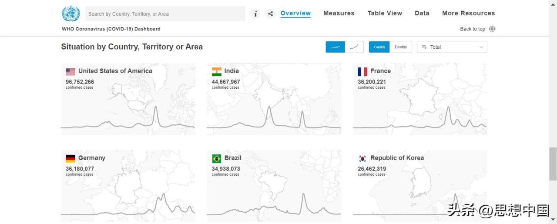This screenshot has width=557, height=224.
Task: Click the Germany flag icon
Action: 70,159
